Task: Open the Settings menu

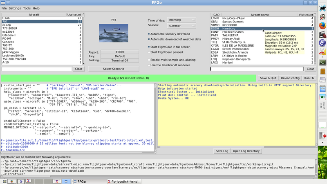Action: 15,8
